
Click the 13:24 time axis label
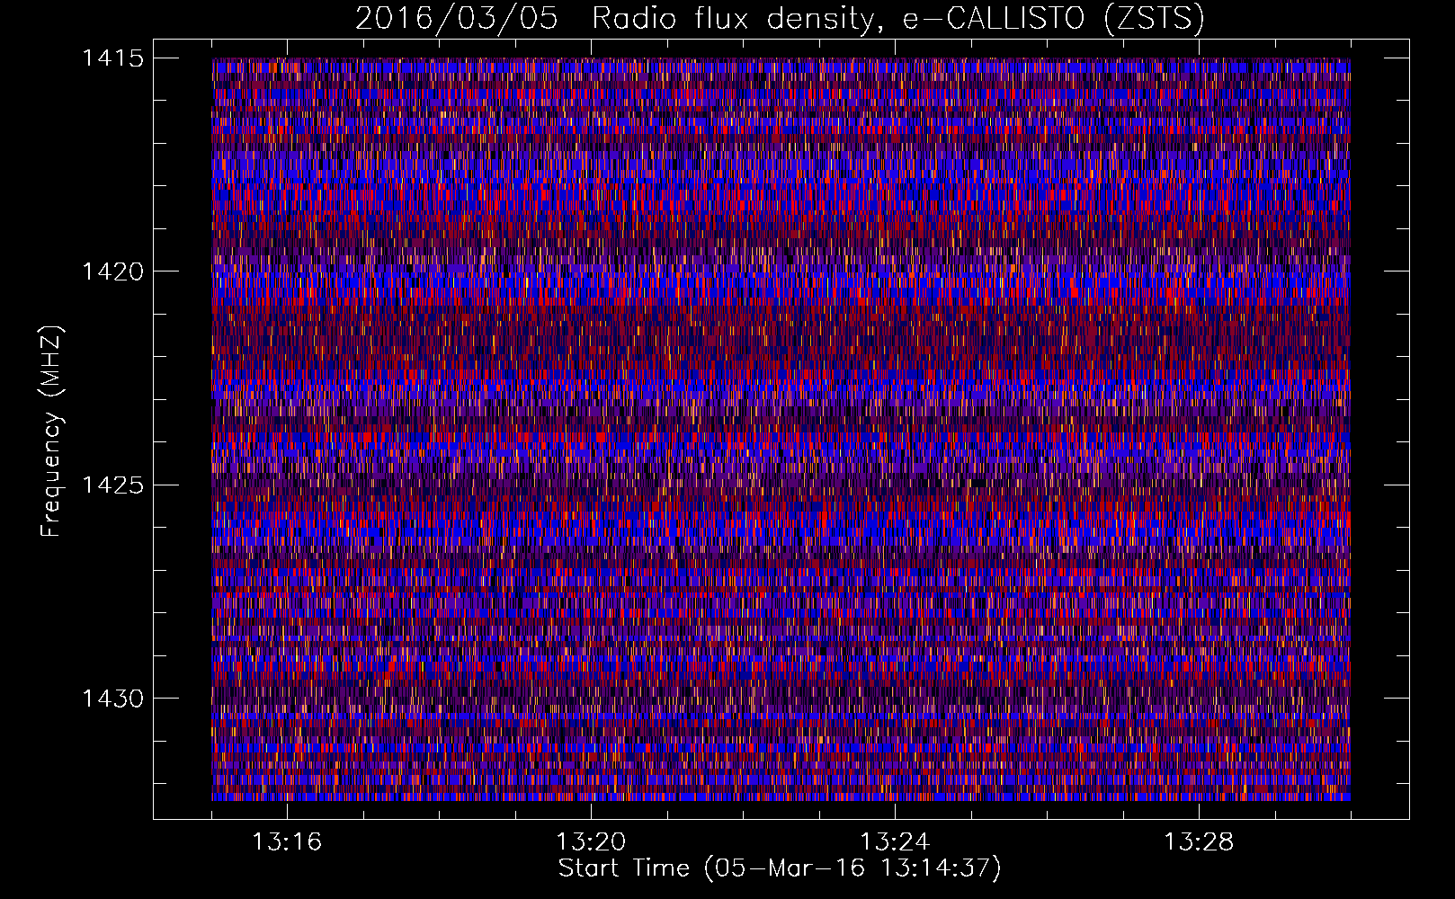pyautogui.click(x=895, y=842)
